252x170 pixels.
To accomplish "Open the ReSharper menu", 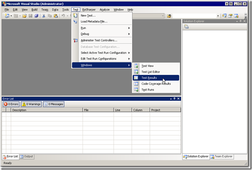I will point(89,10).
